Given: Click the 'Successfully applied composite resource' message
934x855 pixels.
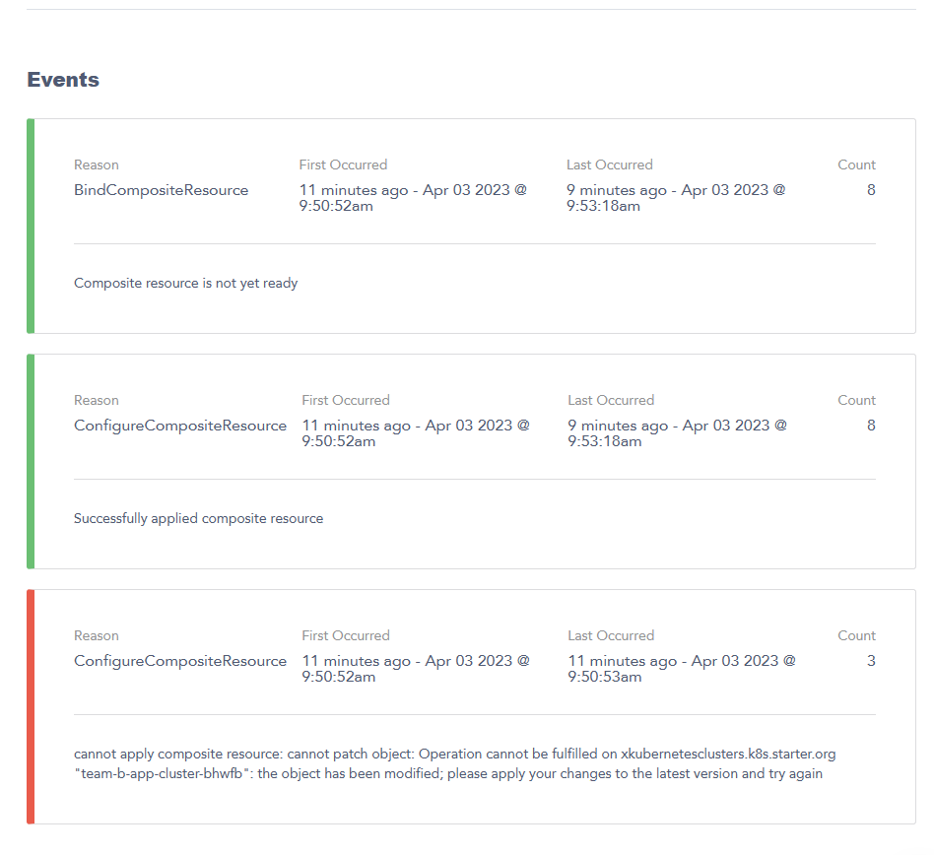Looking at the screenshot, I should tap(198, 518).
